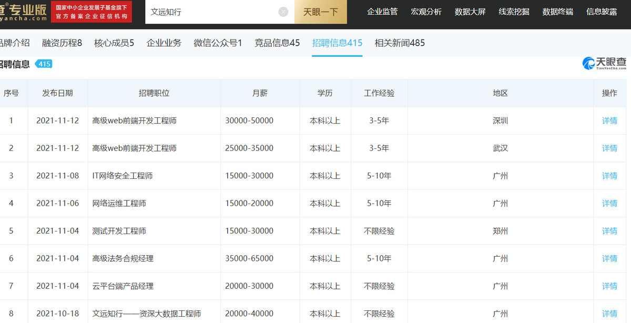Clear the search box with the X icon
Image resolution: width=631 pixels, height=323 pixels.
pyautogui.click(x=283, y=12)
